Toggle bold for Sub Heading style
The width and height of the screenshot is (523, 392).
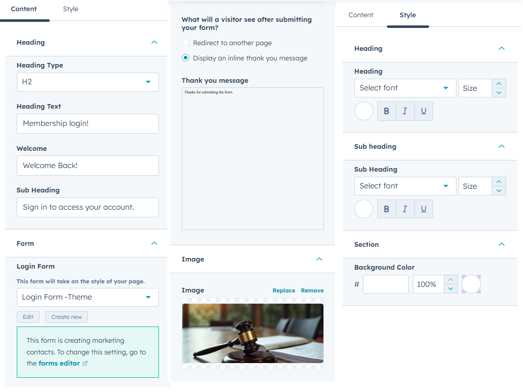[386, 209]
